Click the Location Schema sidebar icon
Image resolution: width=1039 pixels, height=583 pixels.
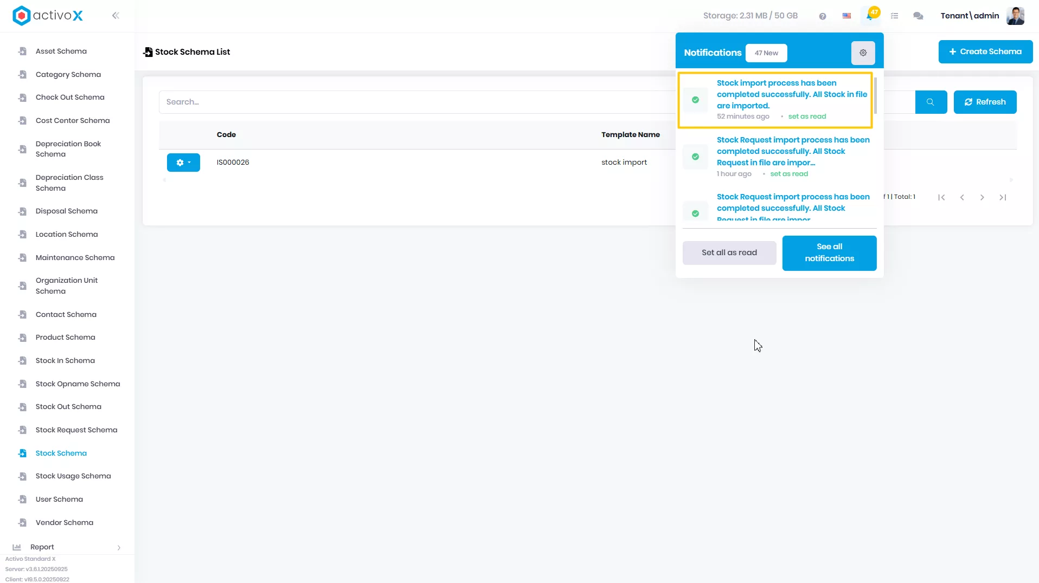click(x=22, y=235)
